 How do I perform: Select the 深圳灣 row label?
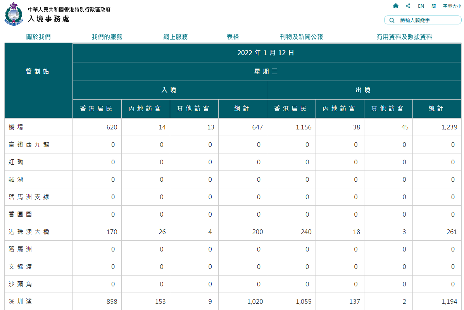pos(20,301)
